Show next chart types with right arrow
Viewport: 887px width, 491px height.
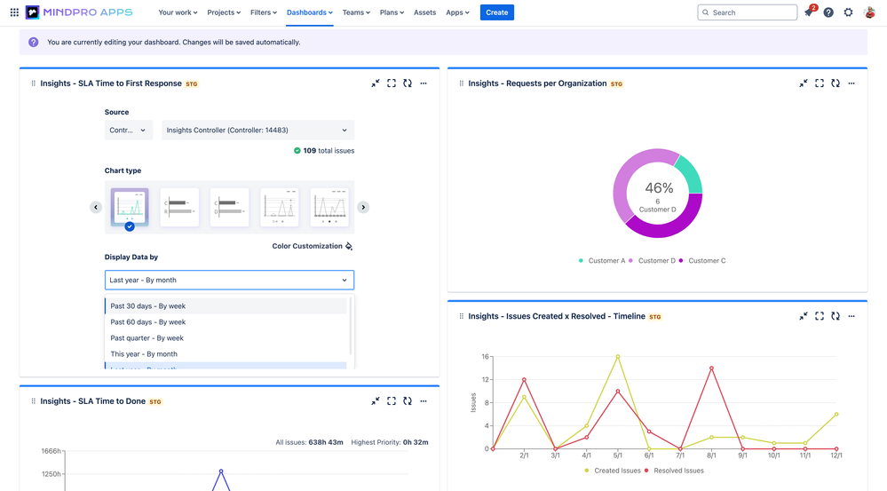pyautogui.click(x=363, y=208)
